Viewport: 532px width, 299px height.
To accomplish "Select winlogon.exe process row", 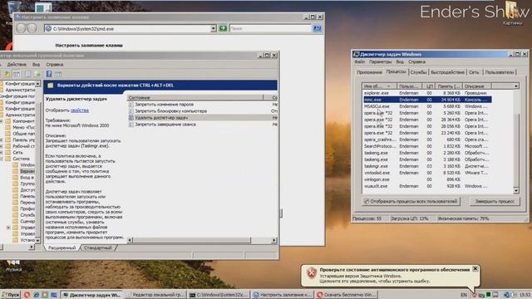I will click(x=427, y=179).
